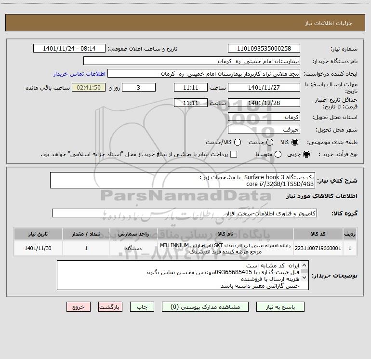Click the تعداد / مقدار column header

[x=86, y=234]
